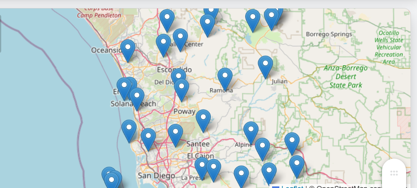
Task: Select the marker southeast of Poway label
Action: [x=203, y=121]
